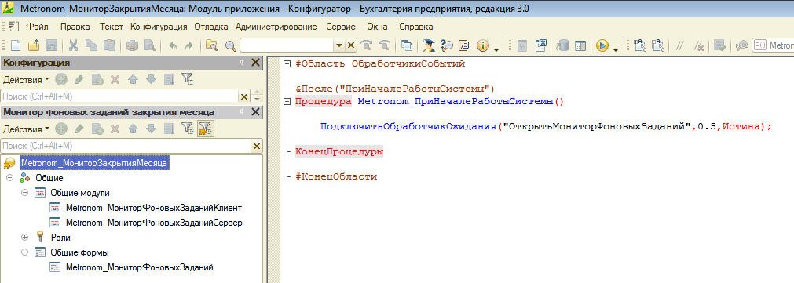Screen dimensions: 794x283
Task: Clear the Конфигурация panel search with its X
Action: click(244, 96)
